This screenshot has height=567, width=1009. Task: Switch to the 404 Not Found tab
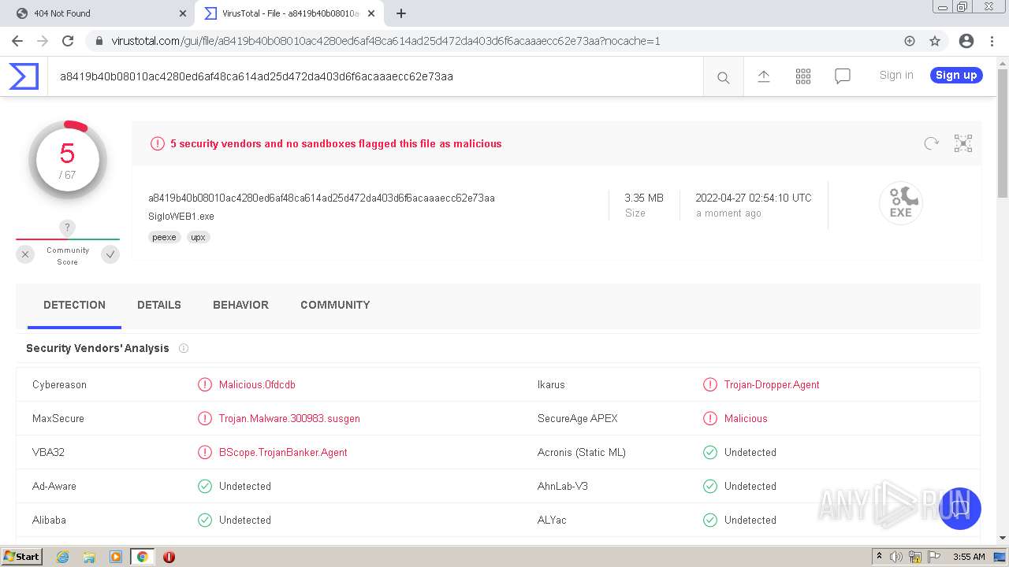(99, 13)
